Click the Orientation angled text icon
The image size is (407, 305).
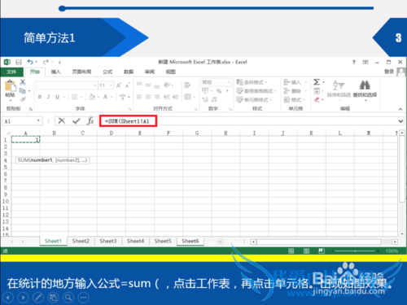[x=167, y=85]
